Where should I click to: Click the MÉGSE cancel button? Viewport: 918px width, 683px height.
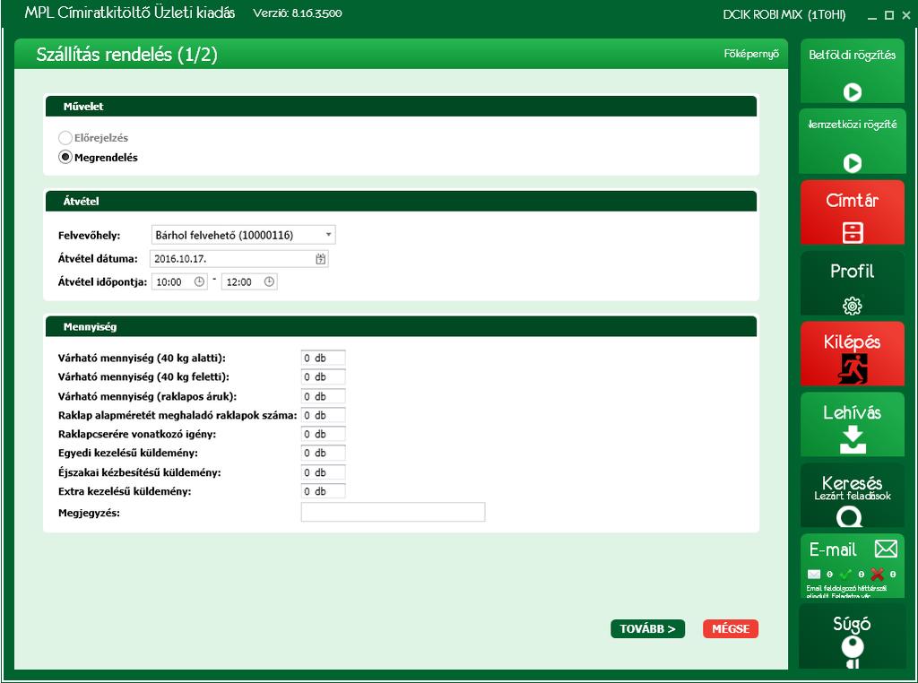pos(730,628)
